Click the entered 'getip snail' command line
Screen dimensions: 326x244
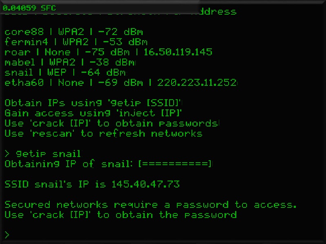43,154
